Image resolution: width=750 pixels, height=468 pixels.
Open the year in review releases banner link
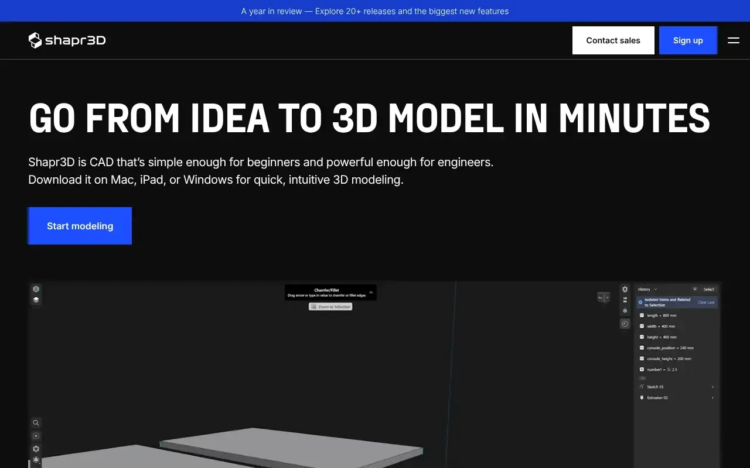tap(374, 11)
